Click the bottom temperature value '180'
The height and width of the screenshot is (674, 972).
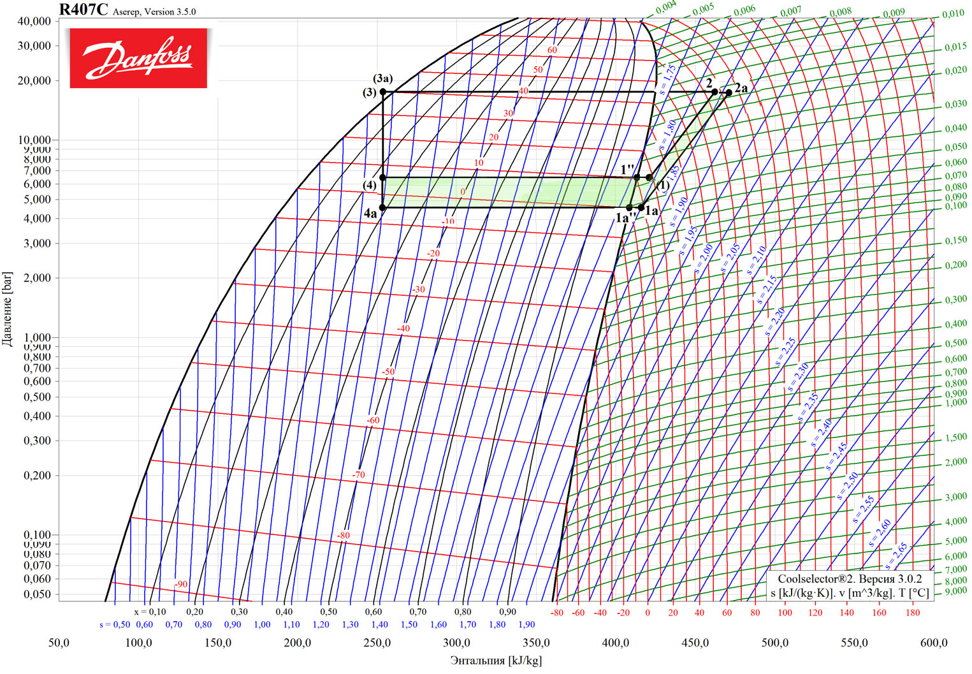tap(913, 613)
